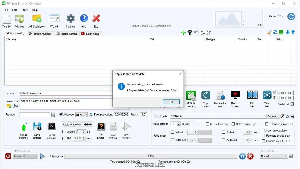Click the Filename column header
The height and width of the screenshot is (169, 300).
tap(77, 39)
